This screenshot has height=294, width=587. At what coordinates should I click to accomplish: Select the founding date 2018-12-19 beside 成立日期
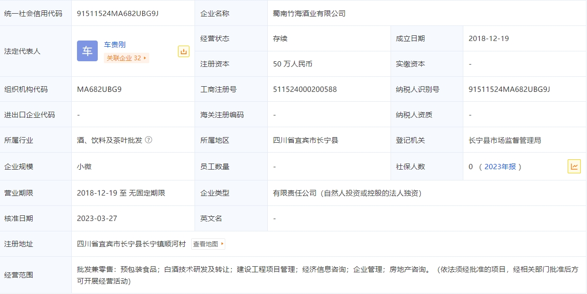coord(489,39)
